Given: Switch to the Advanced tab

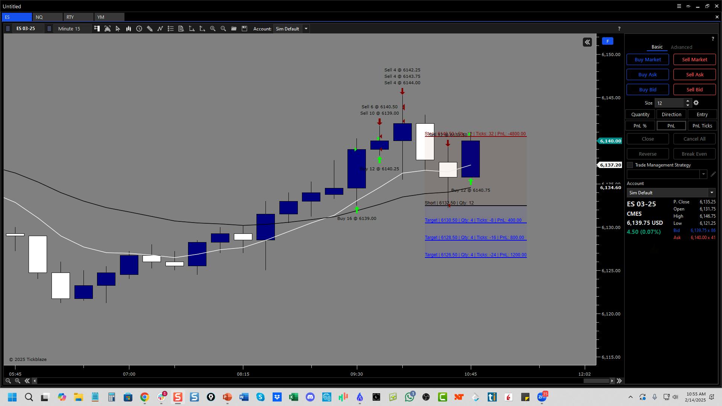Looking at the screenshot, I should pyautogui.click(x=681, y=47).
